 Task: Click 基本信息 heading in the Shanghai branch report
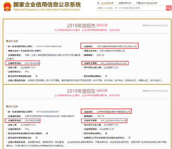(13, 41)
